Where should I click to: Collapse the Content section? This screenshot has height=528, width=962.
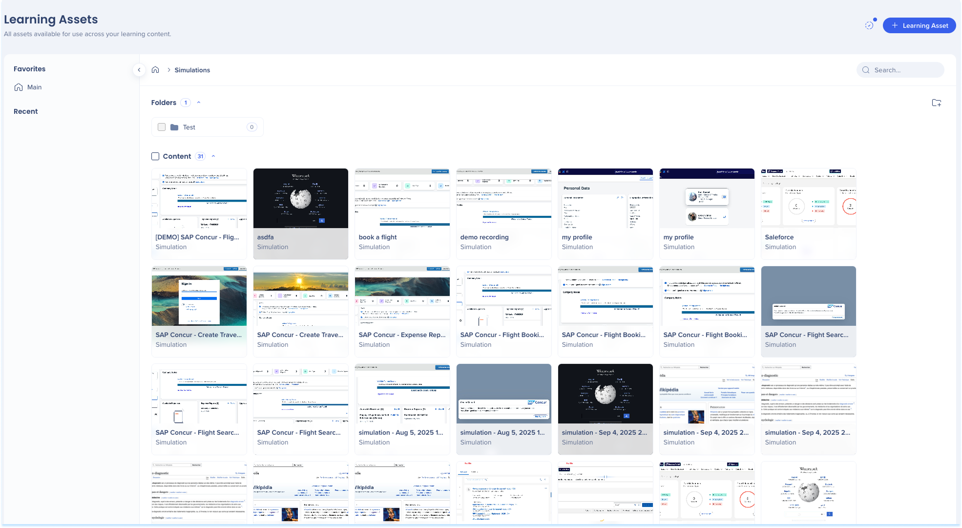tap(213, 156)
